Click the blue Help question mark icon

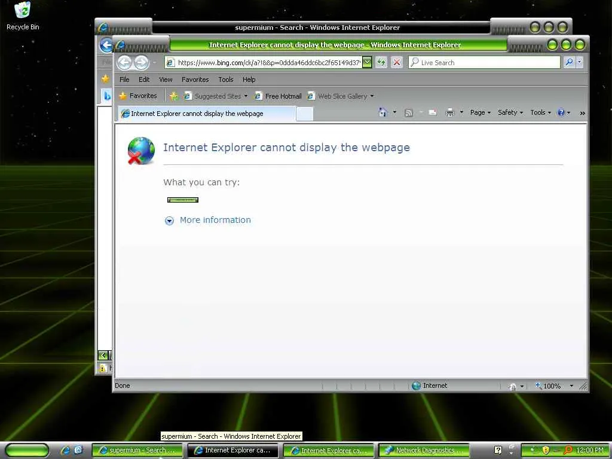click(561, 112)
